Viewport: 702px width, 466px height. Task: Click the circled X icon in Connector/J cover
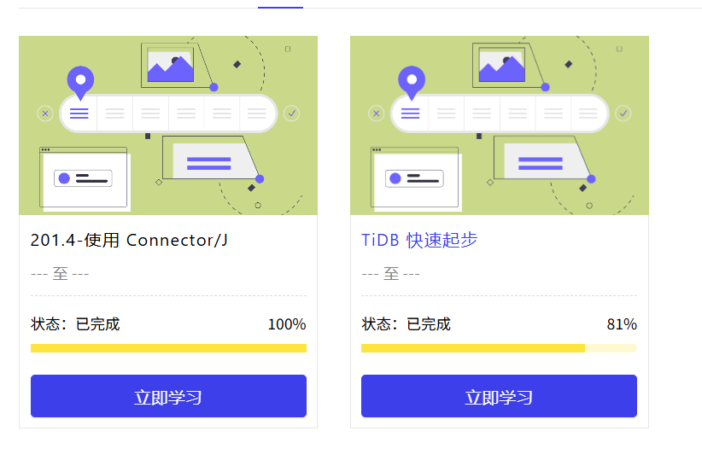[45, 114]
